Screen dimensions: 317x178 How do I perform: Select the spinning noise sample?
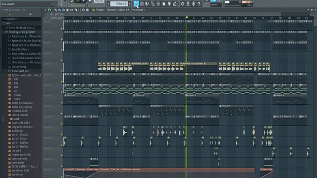19,159
